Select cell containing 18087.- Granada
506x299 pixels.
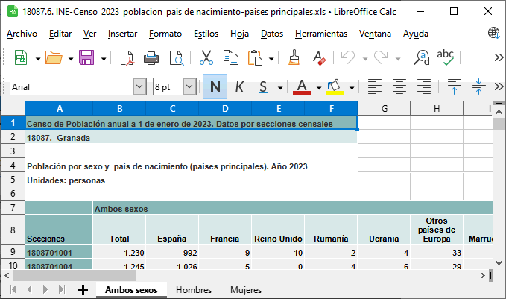[x=60, y=137]
